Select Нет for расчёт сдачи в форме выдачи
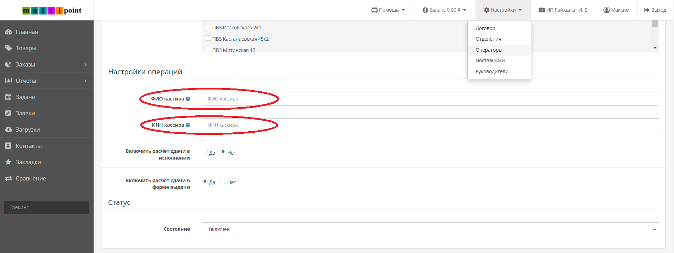 223,181
